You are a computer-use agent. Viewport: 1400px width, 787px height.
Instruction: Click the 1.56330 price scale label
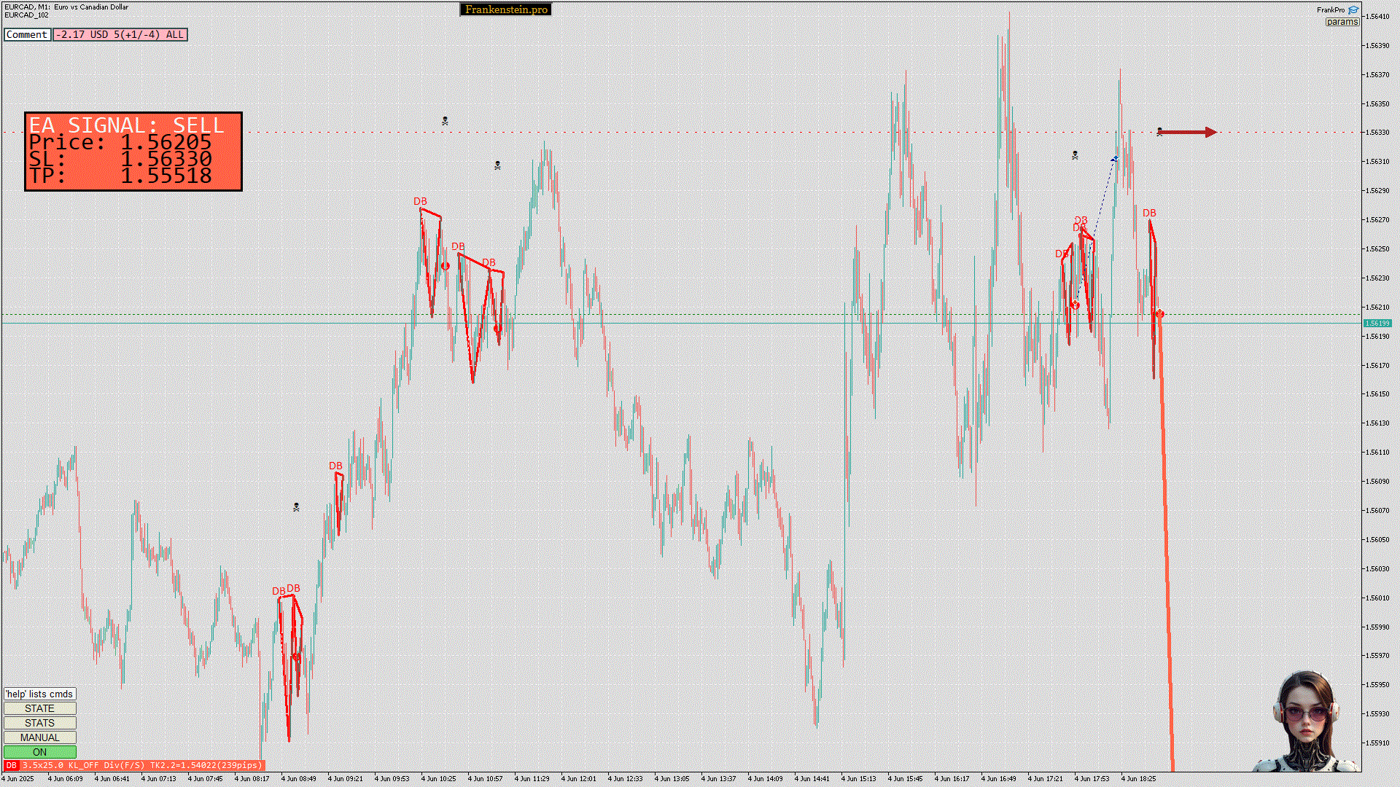[x=1377, y=133]
